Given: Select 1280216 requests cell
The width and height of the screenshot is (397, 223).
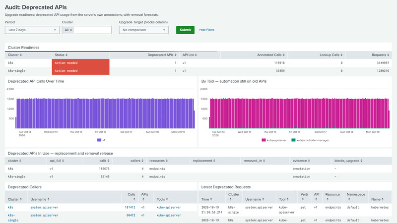Looking at the screenshot, I should tap(383, 71).
